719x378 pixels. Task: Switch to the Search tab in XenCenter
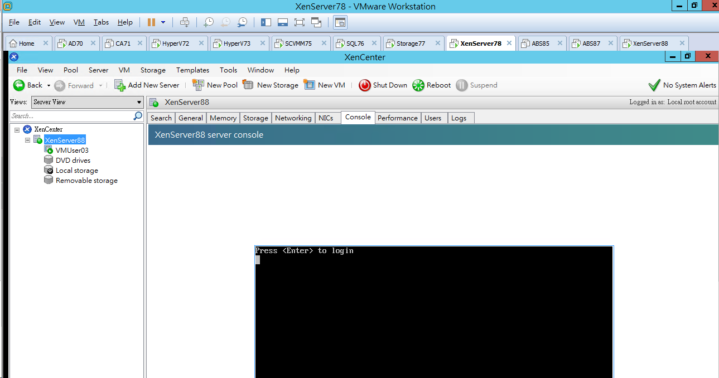click(161, 118)
